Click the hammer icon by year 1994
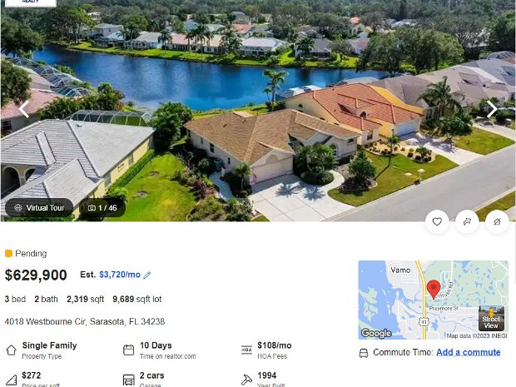516x387 pixels. coord(246,380)
